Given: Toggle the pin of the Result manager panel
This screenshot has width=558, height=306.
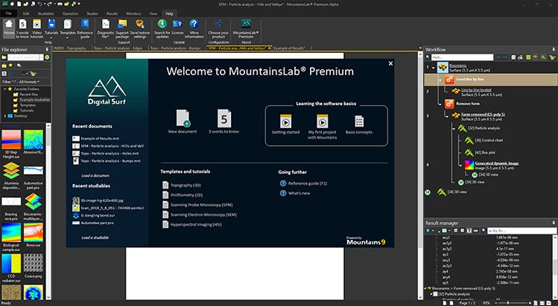Looking at the screenshot, I should 554,223.
